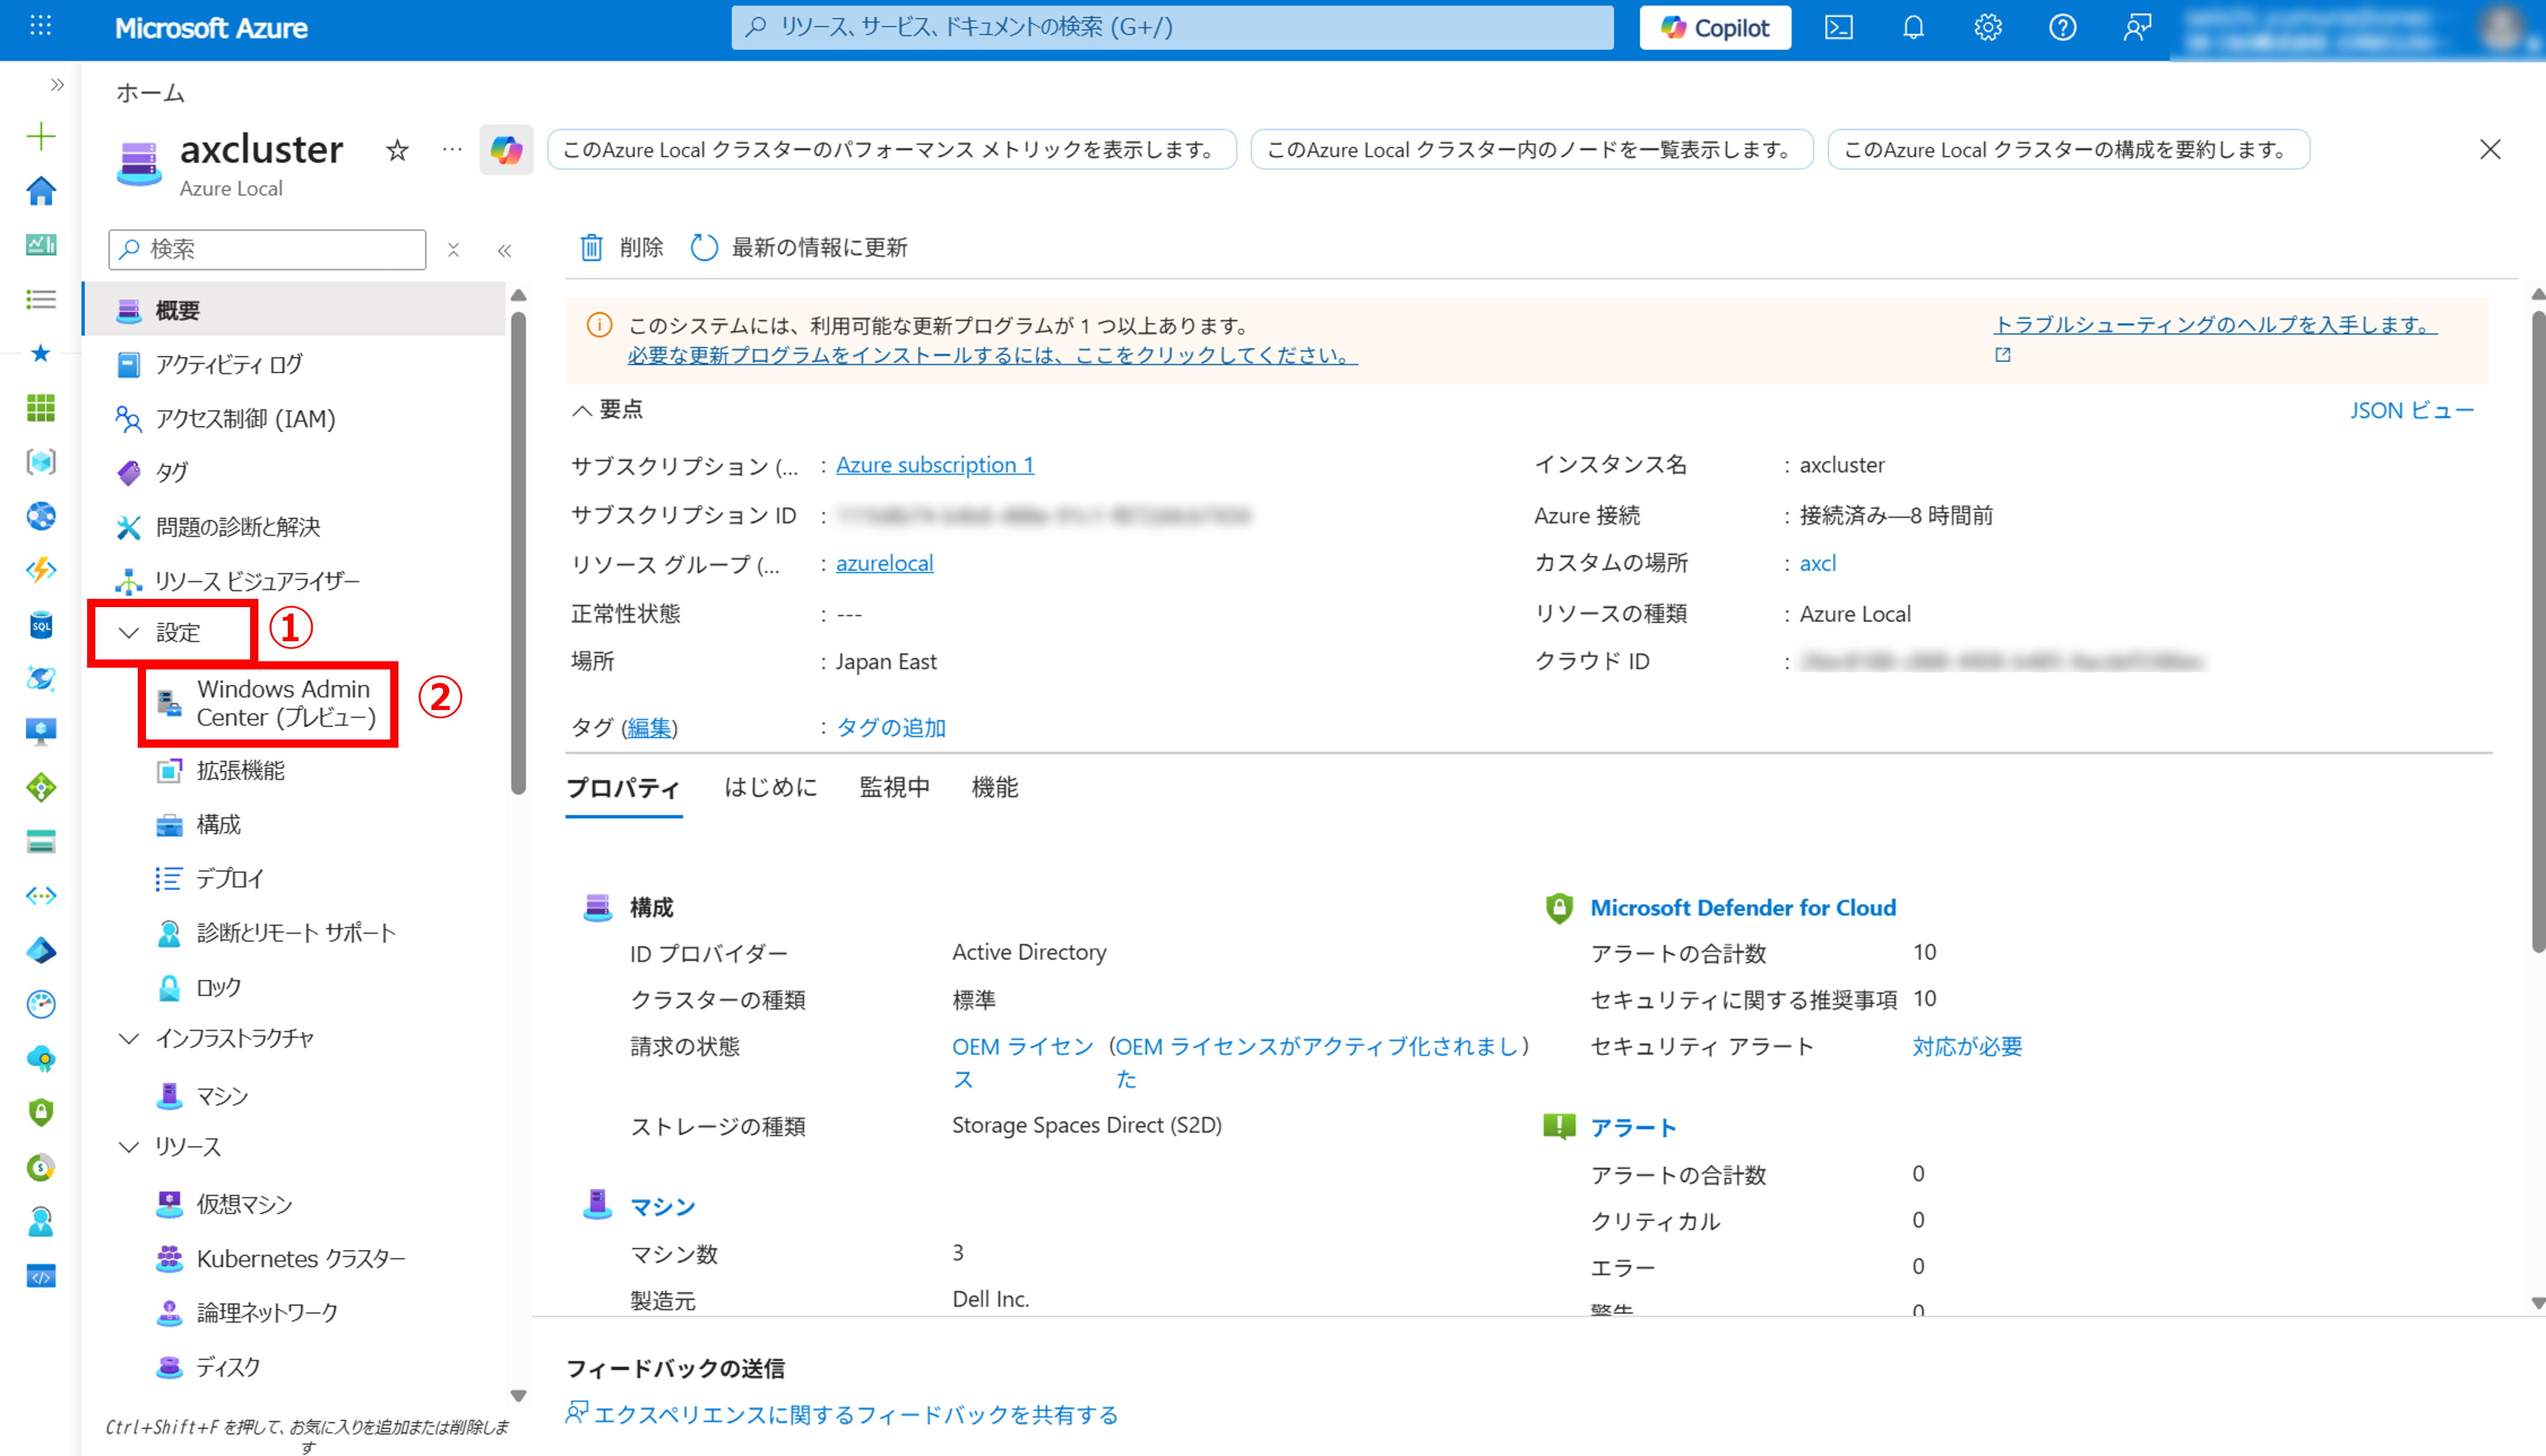2546x1456 pixels.
Task: Open Windows Admin Center (プレビュー)
Action: [268, 703]
